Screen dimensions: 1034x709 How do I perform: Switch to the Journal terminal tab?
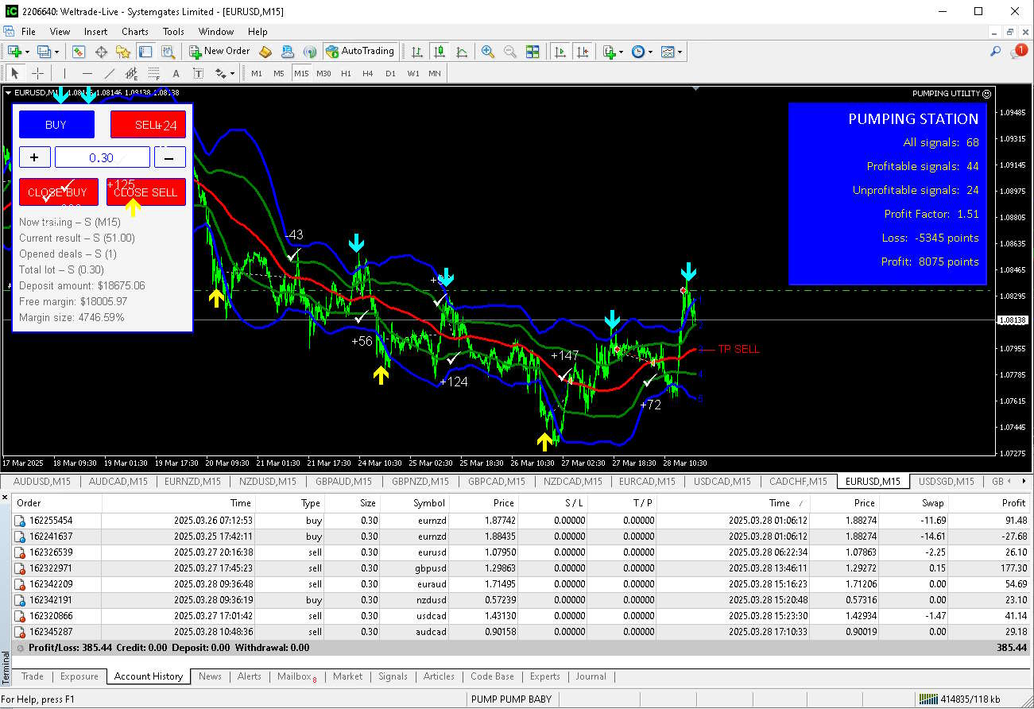click(x=591, y=676)
